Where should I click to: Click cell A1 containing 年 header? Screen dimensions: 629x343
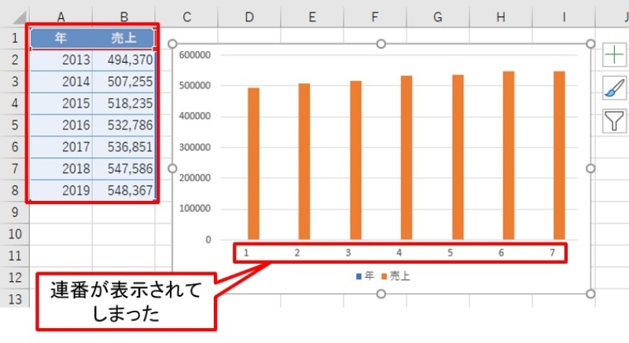tap(61, 38)
